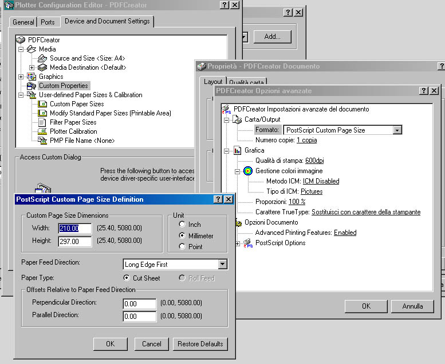Click the Carta/Output printer icon
Image resolution: width=445 pixels, height=364 pixels.
[x=237, y=119]
